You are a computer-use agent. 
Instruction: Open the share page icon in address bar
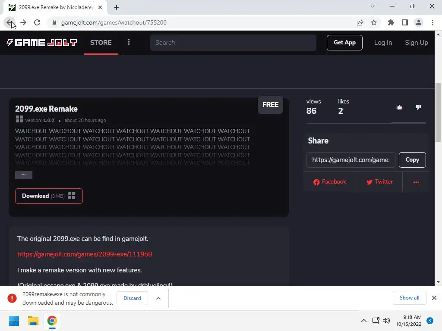[360, 22]
